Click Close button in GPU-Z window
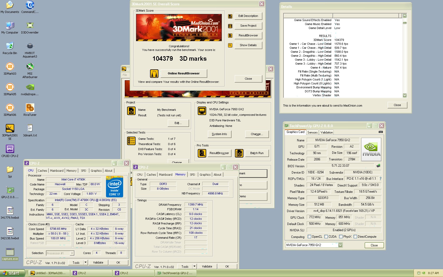 [374, 245]
